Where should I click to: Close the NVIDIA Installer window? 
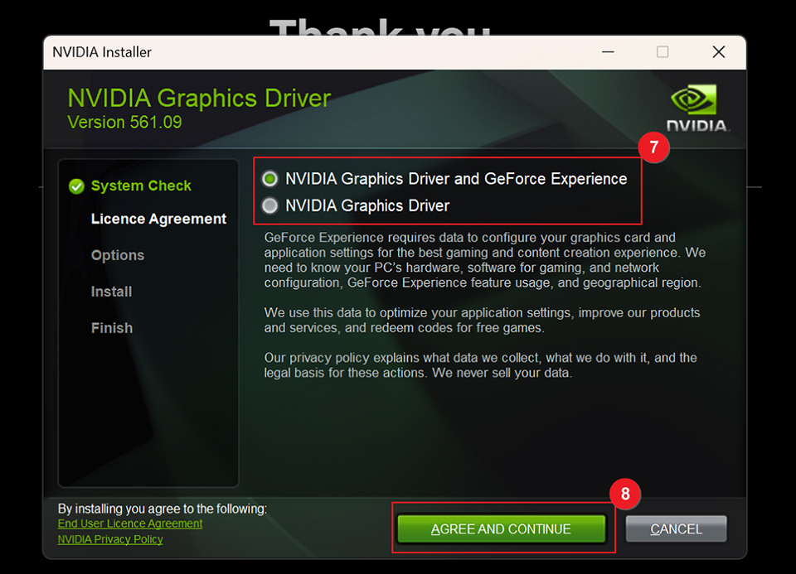[x=718, y=51]
